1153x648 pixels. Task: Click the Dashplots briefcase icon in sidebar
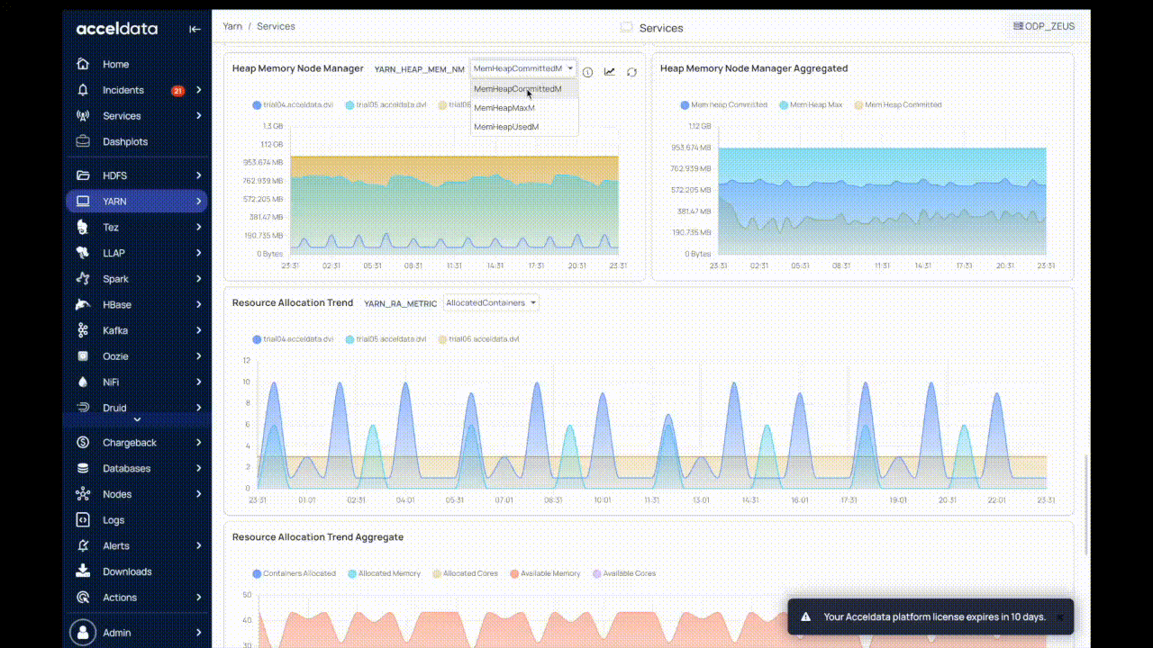point(83,141)
